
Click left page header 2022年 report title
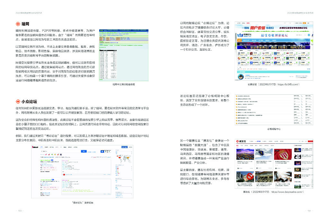(x=29, y=13)
